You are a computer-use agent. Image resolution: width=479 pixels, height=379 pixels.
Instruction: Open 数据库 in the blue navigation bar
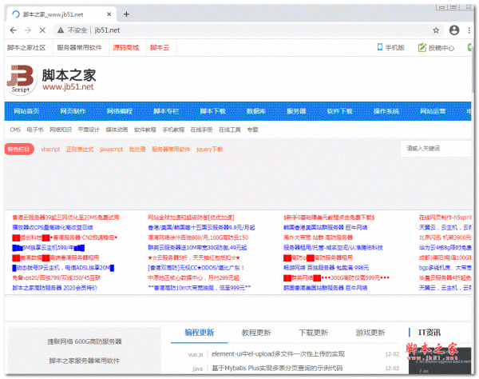tap(256, 111)
